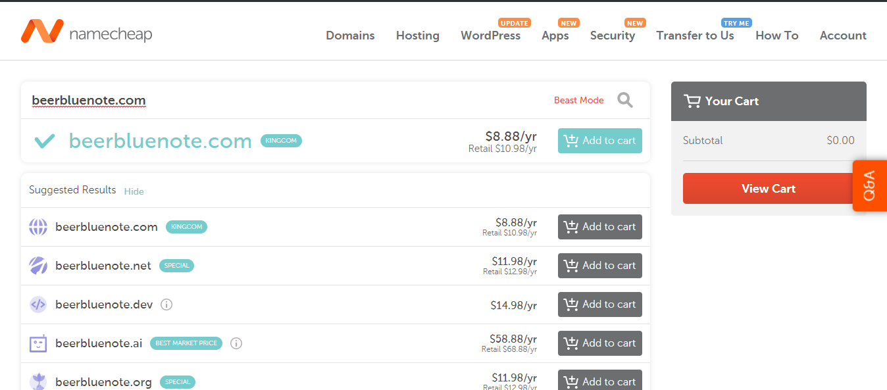The height and width of the screenshot is (390, 887).
Task: Click the .net icon beside beerbluenote.net
Action: [38, 266]
